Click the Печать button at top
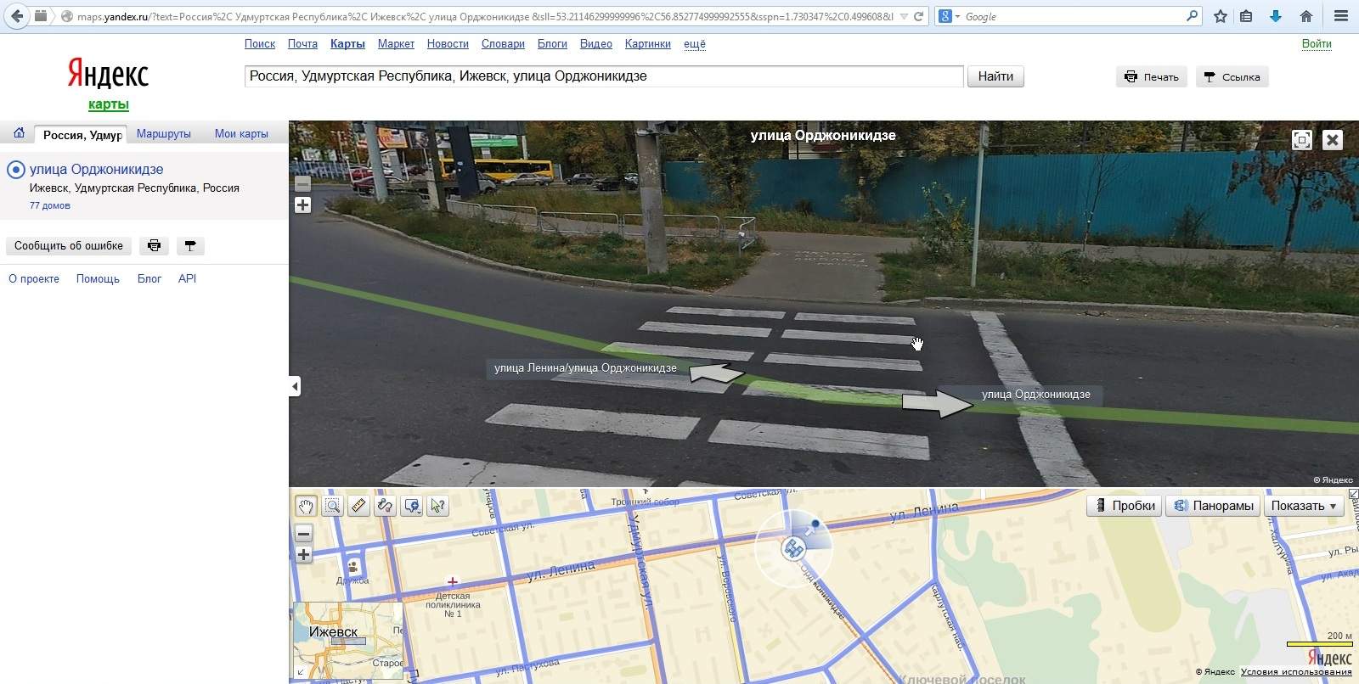The height and width of the screenshot is (684, 1359). point(1152,77)
